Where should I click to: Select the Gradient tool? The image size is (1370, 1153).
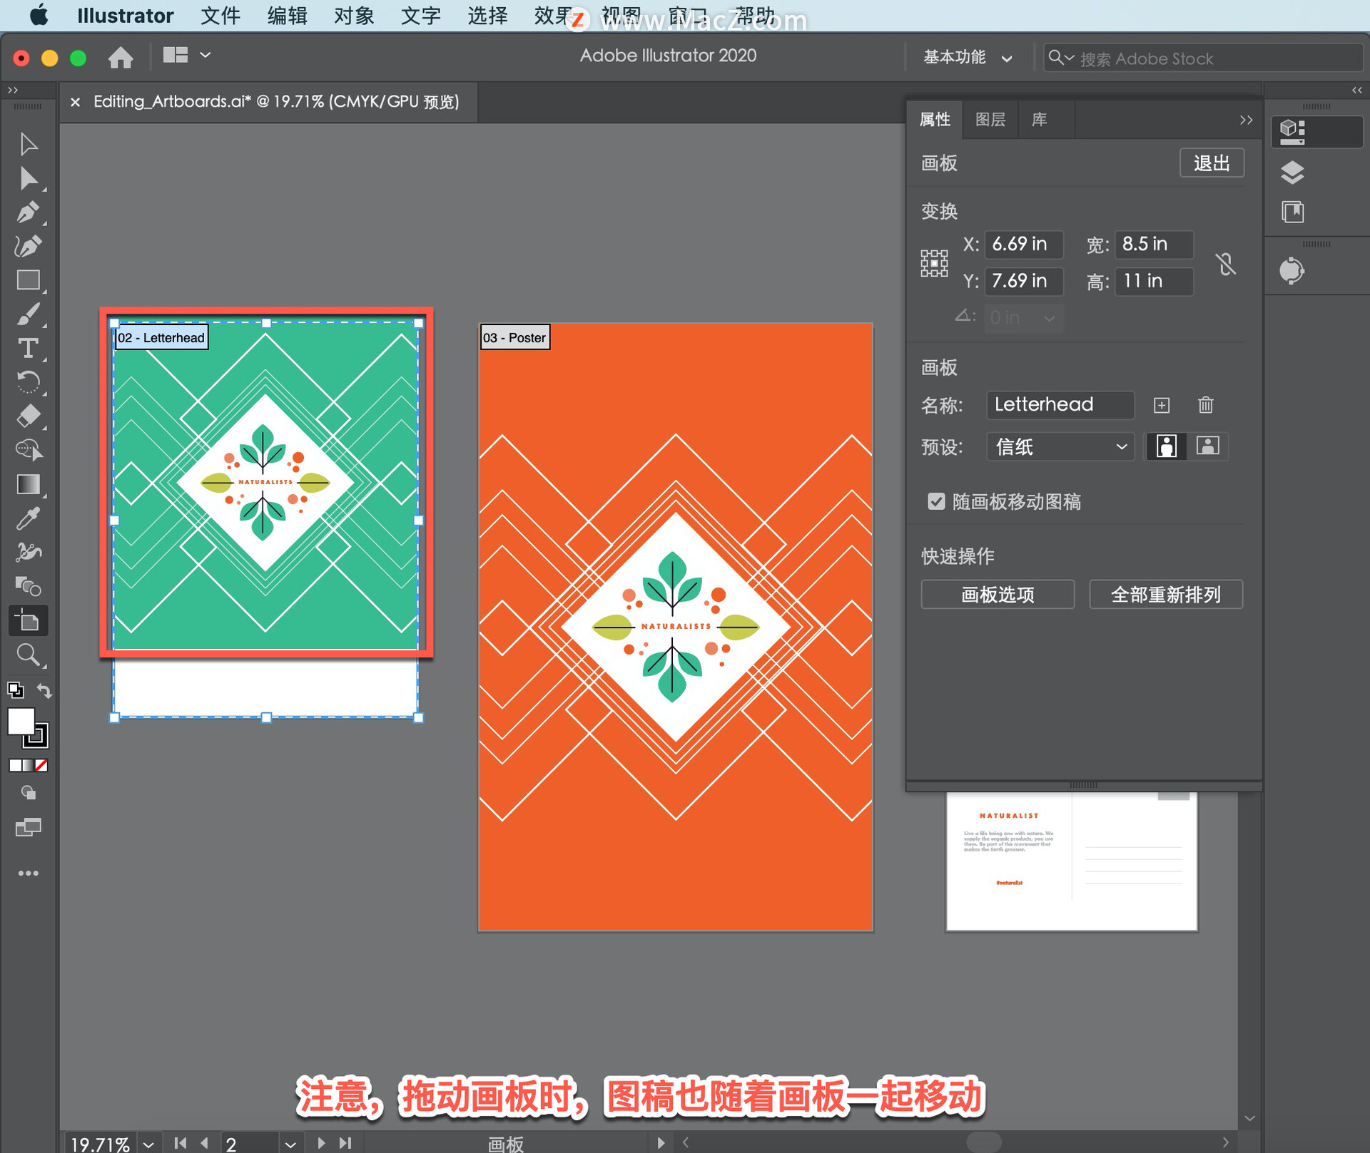[x=29, y=484]
